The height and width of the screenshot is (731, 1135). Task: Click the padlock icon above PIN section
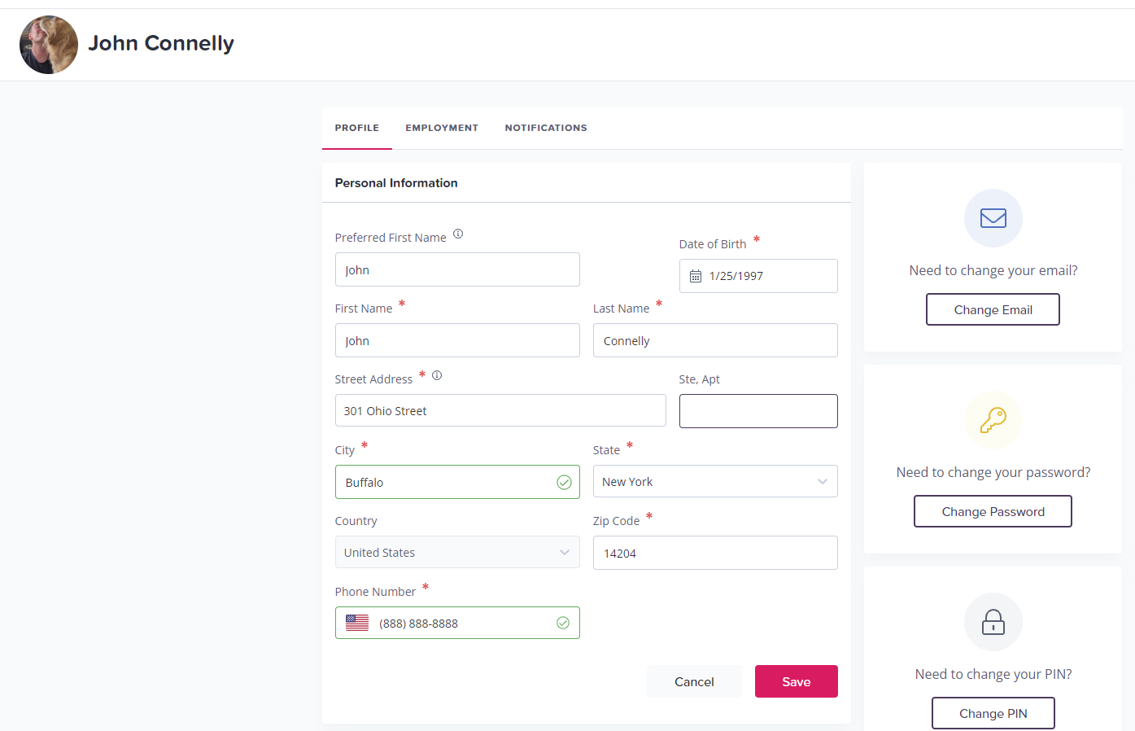pos(993,621)
